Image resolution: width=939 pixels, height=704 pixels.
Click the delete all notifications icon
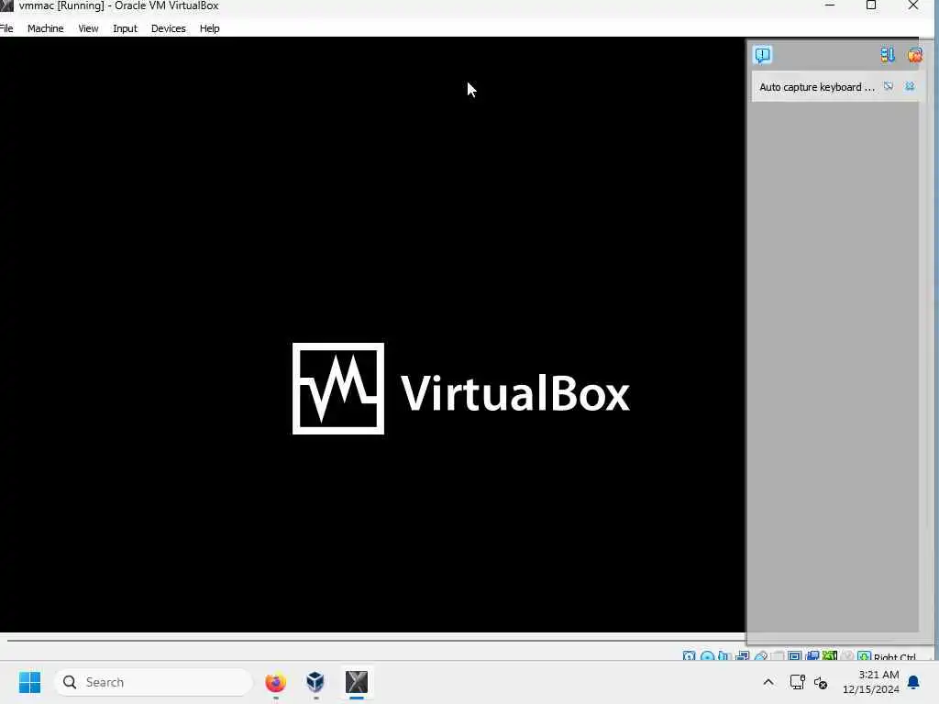(x=914, y=55)
